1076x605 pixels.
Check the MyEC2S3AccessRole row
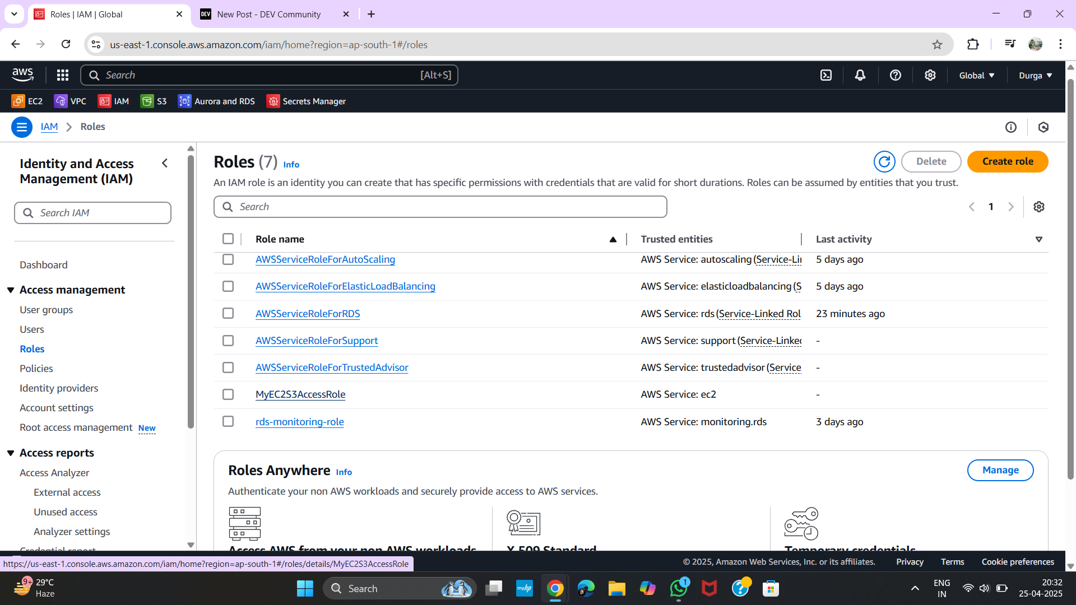point(228,394)
